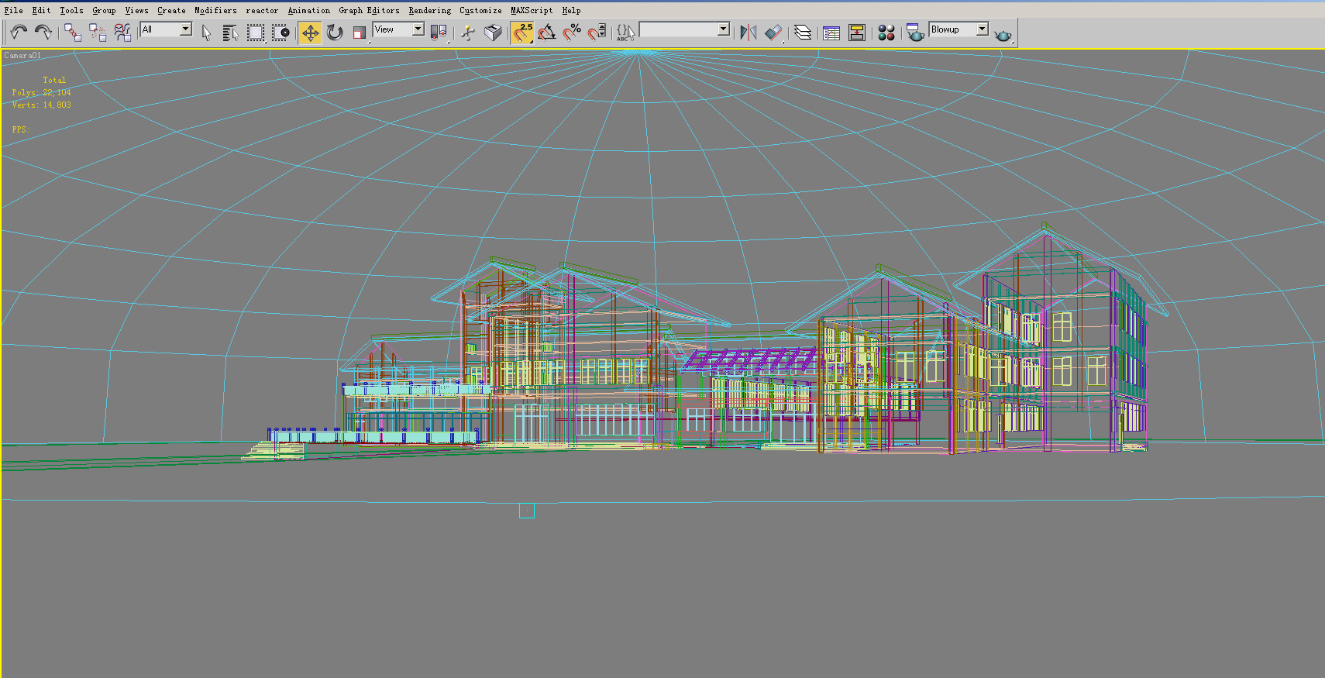This screenshot has height=678, width=1325.
Task: Toggle Angle Snap on
Action: click(547, 33)
